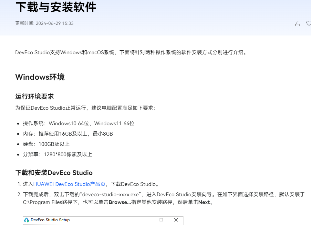This screenshot has height=225, width=311.
Task: Click the 运行环境要求 heading
Action: [x=35, y=97]
